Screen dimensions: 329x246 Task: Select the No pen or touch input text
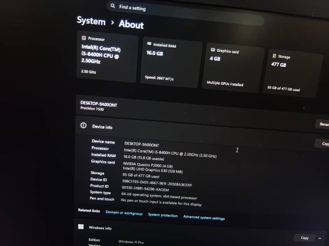[161, 202]
